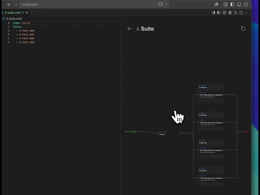Go forward using the title bar forward arrow
260x195 pixels.
[15, 4]
